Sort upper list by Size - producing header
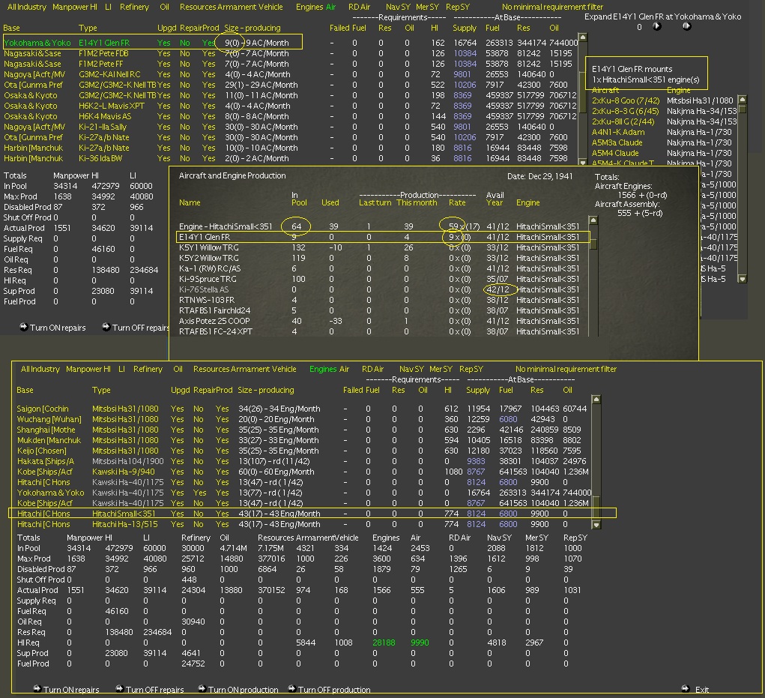Viewport: 765px width, 698px height. (x=253, y=28)
